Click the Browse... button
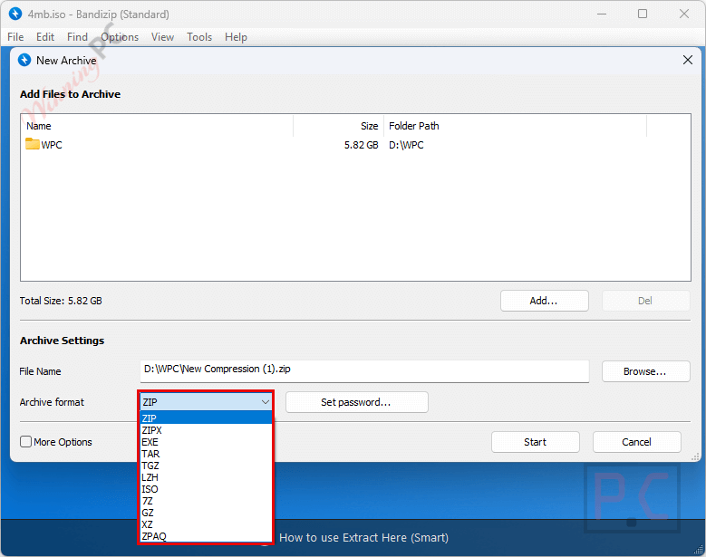 click(x=645, y=371)
